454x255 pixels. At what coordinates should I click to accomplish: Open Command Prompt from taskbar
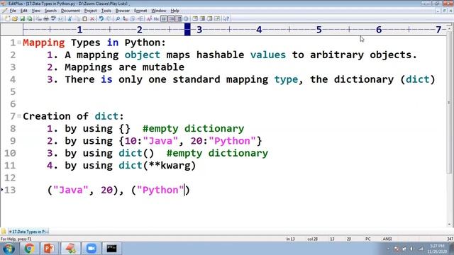(x=112, y=249)
